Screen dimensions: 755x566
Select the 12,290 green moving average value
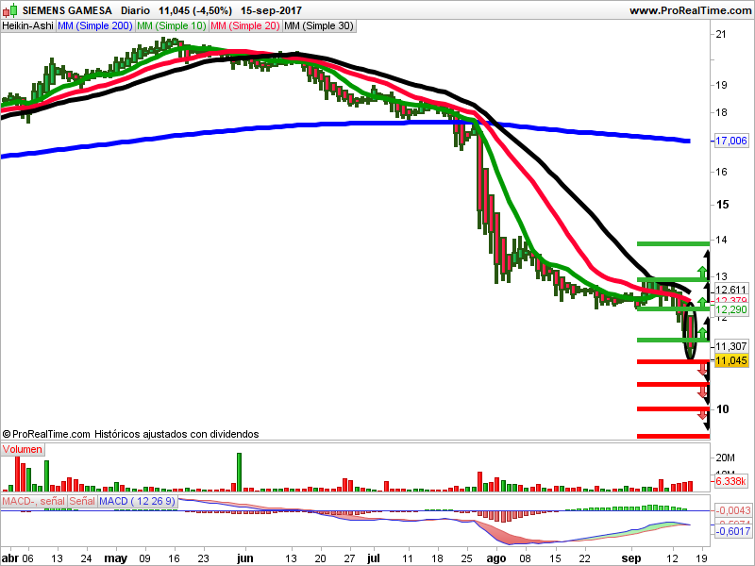pyautogui.click(x=730, y=309)
